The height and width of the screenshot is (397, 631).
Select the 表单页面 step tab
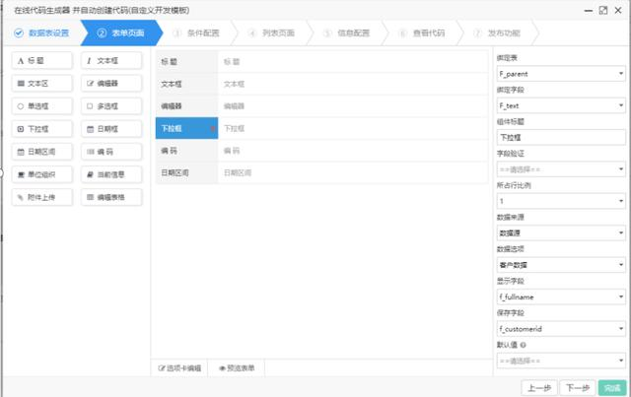[x=120, y=33]
